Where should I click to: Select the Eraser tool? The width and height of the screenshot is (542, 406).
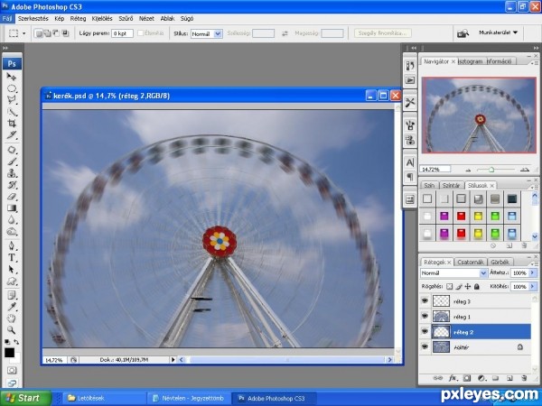pyautogui.click(x=12, y=197)
